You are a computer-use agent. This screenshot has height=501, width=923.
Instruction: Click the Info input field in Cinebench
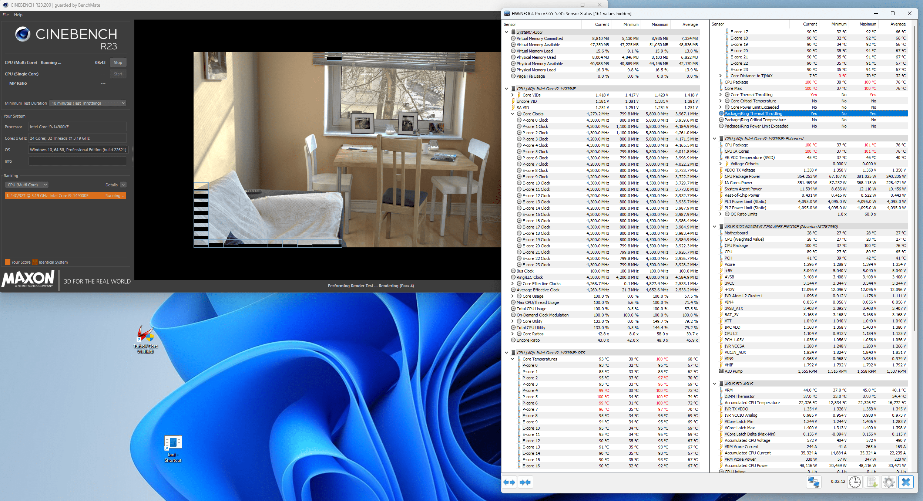(78, 161)
